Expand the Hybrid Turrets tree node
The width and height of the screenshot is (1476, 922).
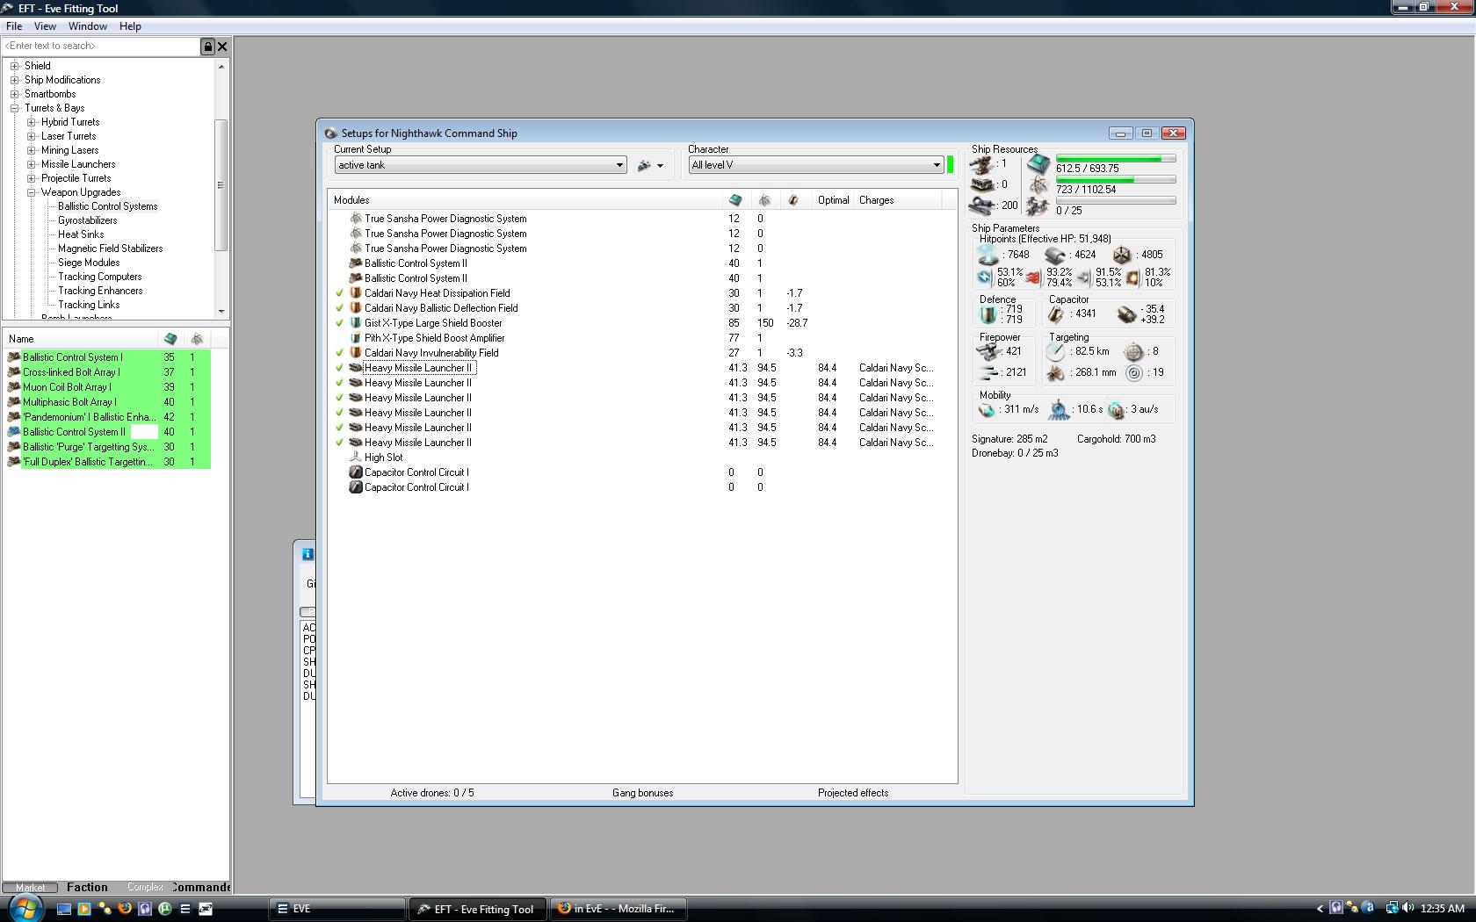coord(31,122)
